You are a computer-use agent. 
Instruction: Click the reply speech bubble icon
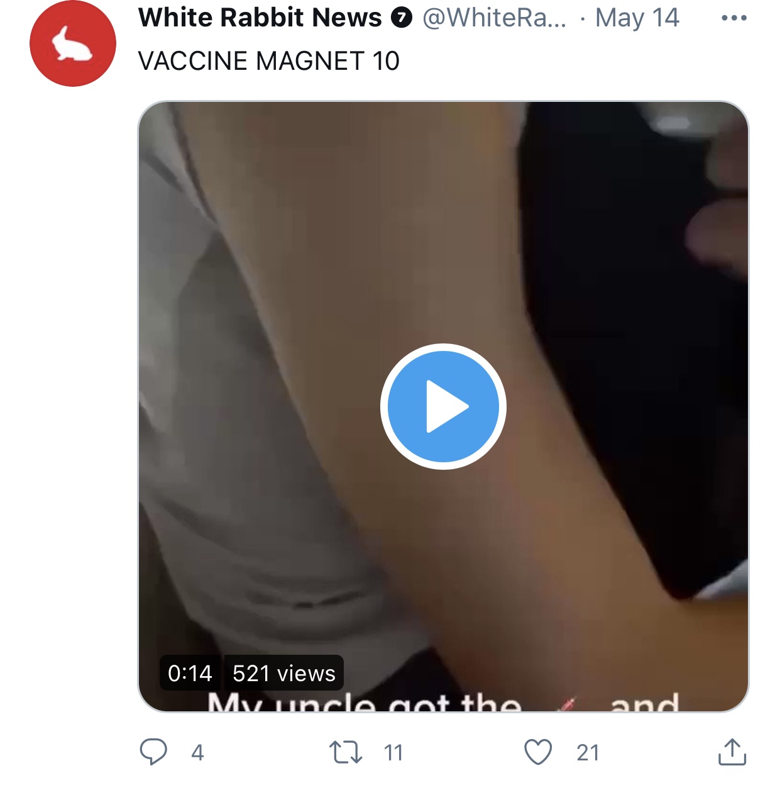(153, 752)
